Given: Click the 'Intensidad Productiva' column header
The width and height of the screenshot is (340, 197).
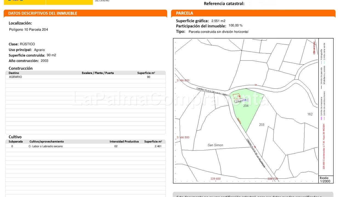Looking at the screenshot, I should pyautogui.click(x=124, y=142).
